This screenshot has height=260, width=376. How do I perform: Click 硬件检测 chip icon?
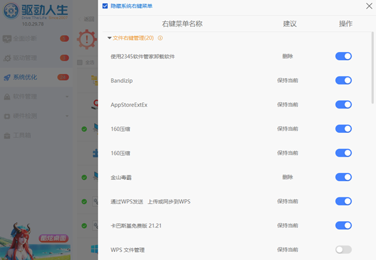7,117
